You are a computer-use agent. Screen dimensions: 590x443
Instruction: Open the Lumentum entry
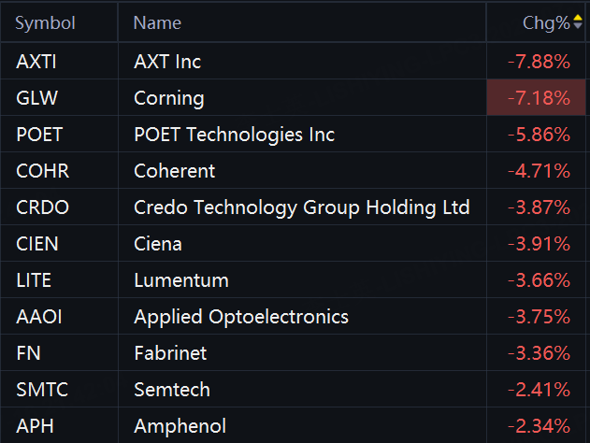click(181, 280)
